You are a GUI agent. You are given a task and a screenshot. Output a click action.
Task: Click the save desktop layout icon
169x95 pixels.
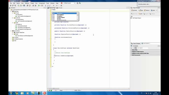(77, 3)
